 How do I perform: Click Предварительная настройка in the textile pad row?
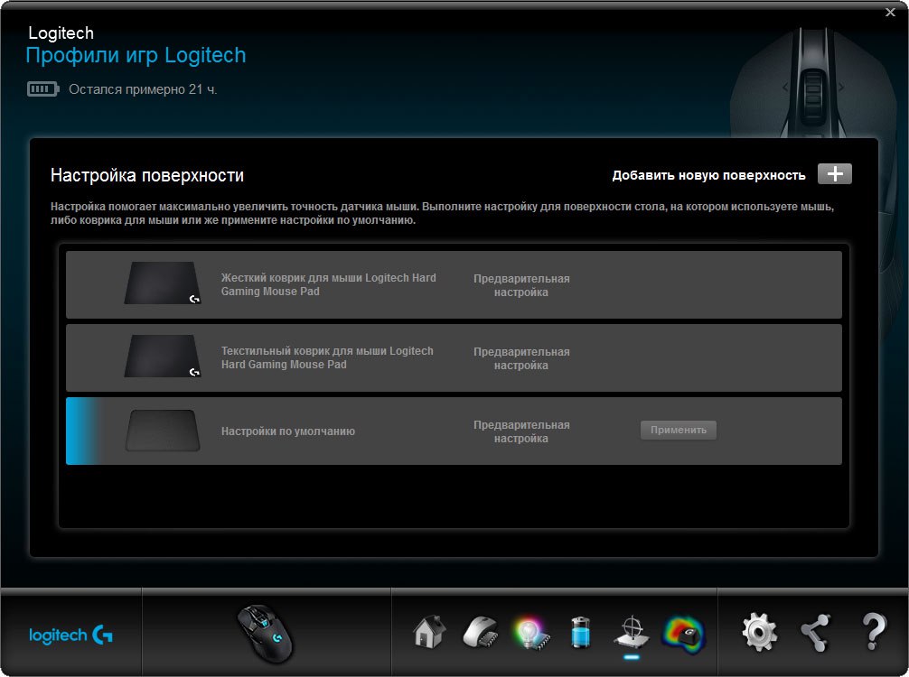click(x=521, y=358)
